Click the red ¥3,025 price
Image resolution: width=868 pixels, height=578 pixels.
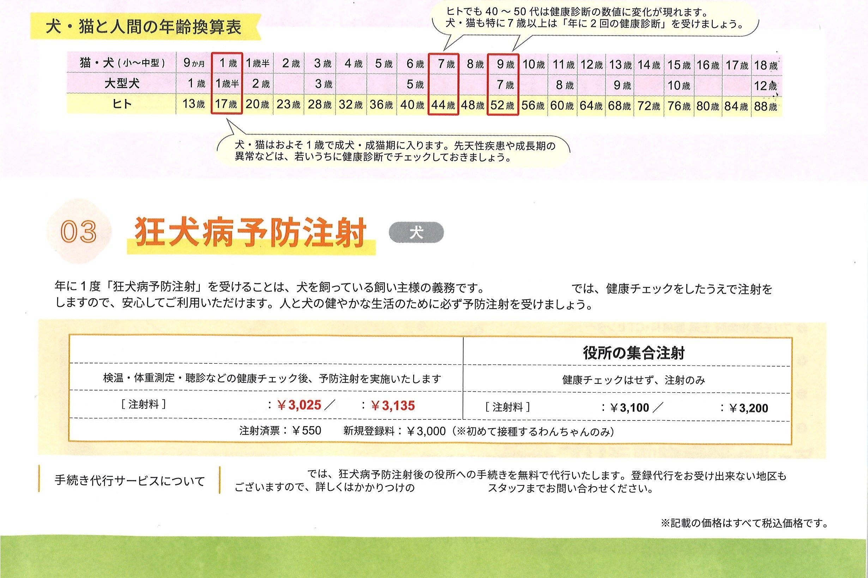(299, 405)
